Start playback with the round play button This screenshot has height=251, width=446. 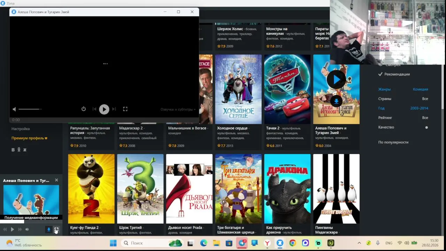[104, 109]
